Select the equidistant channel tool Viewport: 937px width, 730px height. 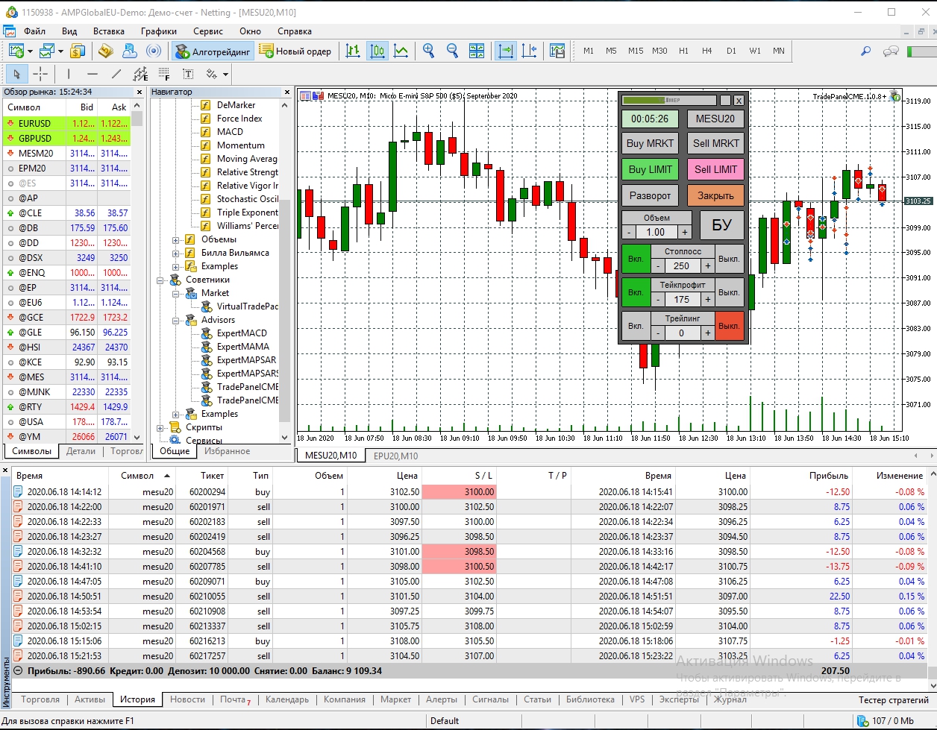pos(140,74)
